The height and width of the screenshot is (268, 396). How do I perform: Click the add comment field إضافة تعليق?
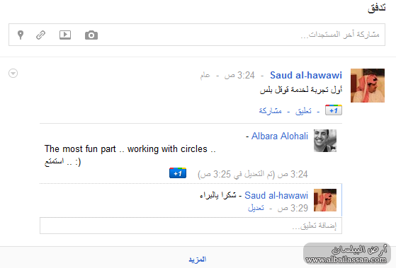point(191,226)
